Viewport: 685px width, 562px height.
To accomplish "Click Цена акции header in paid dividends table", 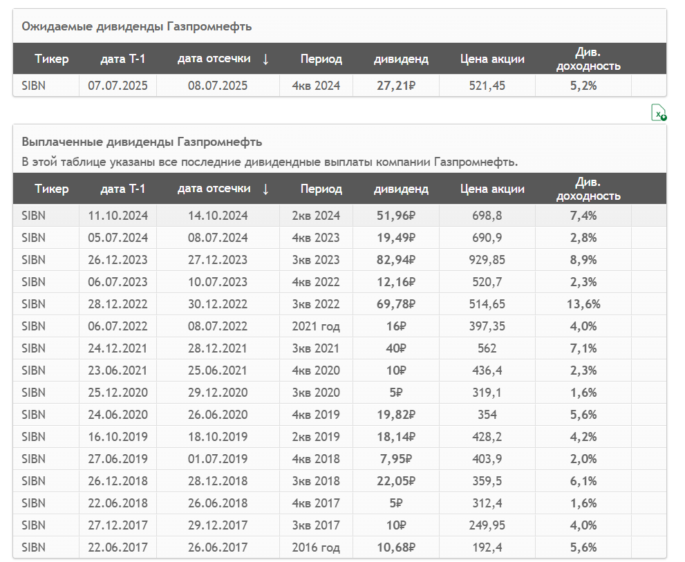I will pyautogui.click(x=492, y=189).
